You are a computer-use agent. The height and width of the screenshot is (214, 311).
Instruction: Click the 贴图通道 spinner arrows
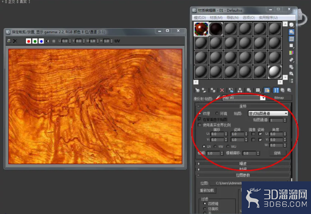[x=285, y=120]
